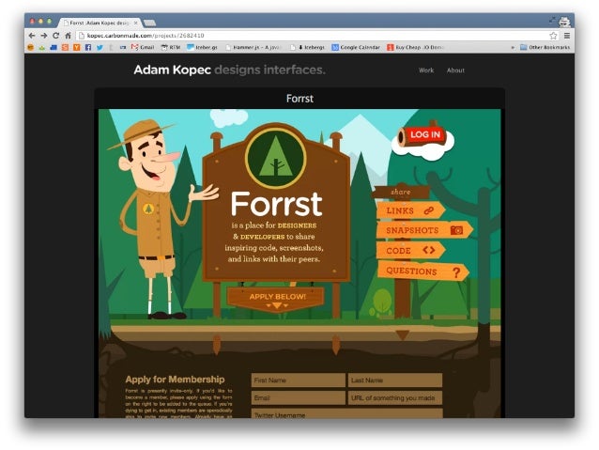Click the question mark icon on QUESTIONS sign
599x450 pixels.
[x=456, y=272]
